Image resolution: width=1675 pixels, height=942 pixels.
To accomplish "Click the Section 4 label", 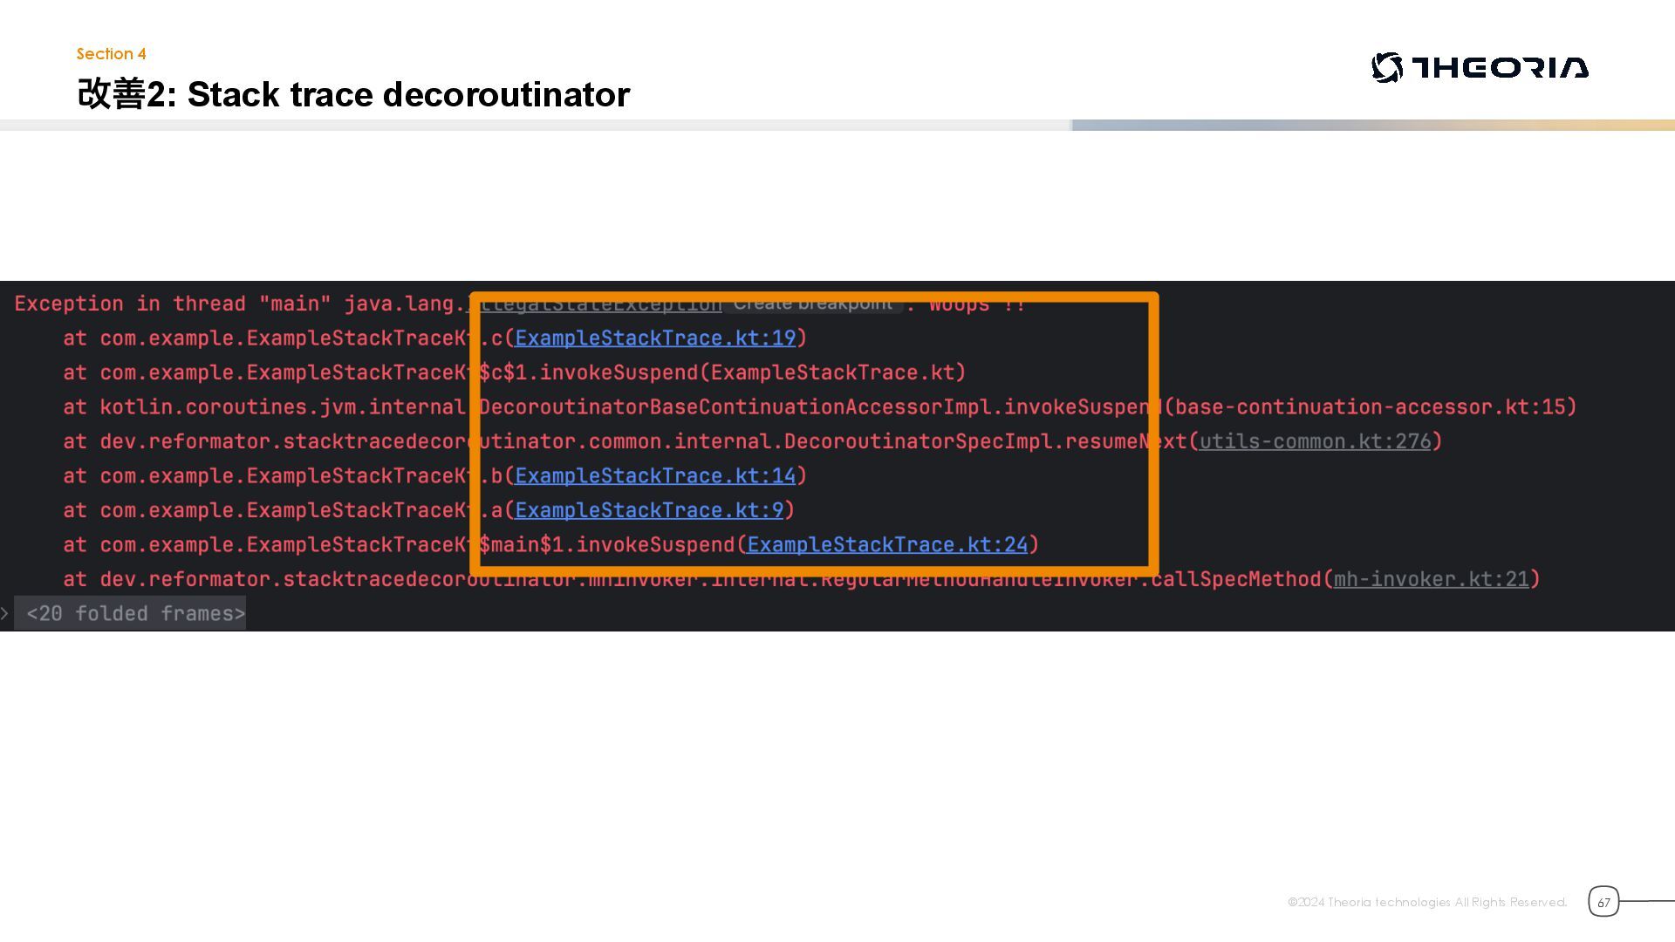I will click(x=111, y=54).
